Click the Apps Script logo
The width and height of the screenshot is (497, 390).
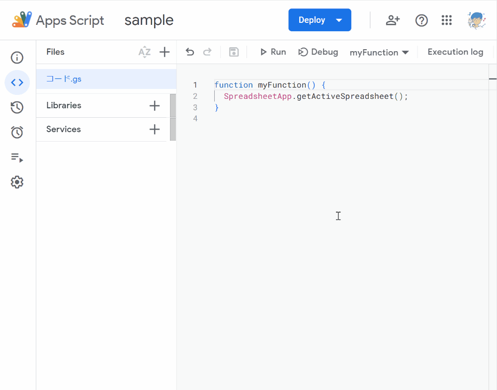(x=22, y=20)
